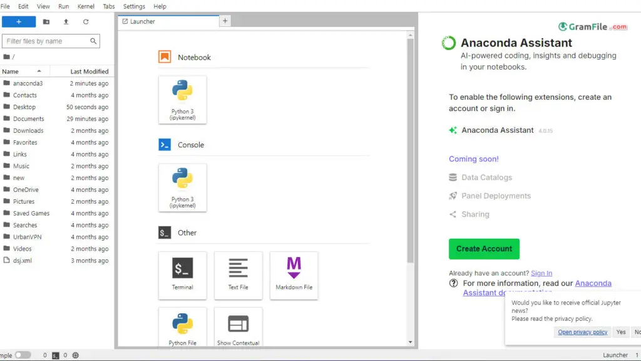Open the folder named new
This screenshot has height=361, width=641.
pos(57,177)
